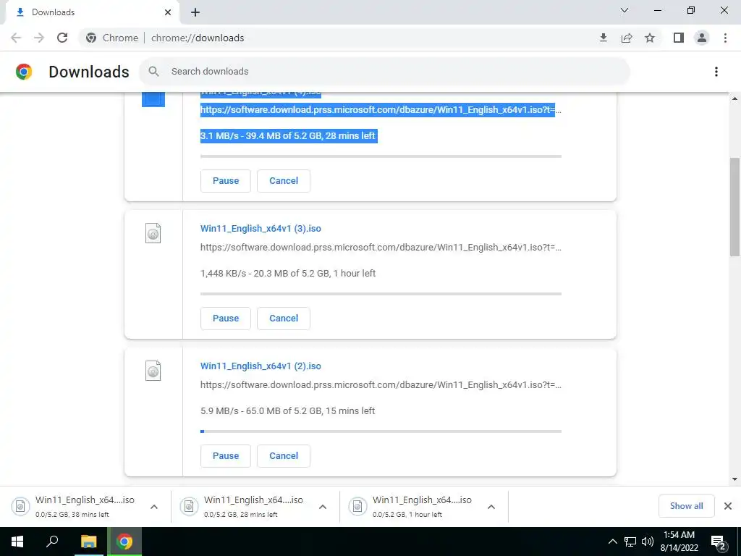This screenshot has width=741, height=556.
Task: Click the scrollbar down arrow
Action: (734, 479)
